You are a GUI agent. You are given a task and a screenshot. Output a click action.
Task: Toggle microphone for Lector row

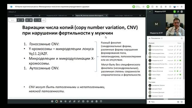pos(175,78)
